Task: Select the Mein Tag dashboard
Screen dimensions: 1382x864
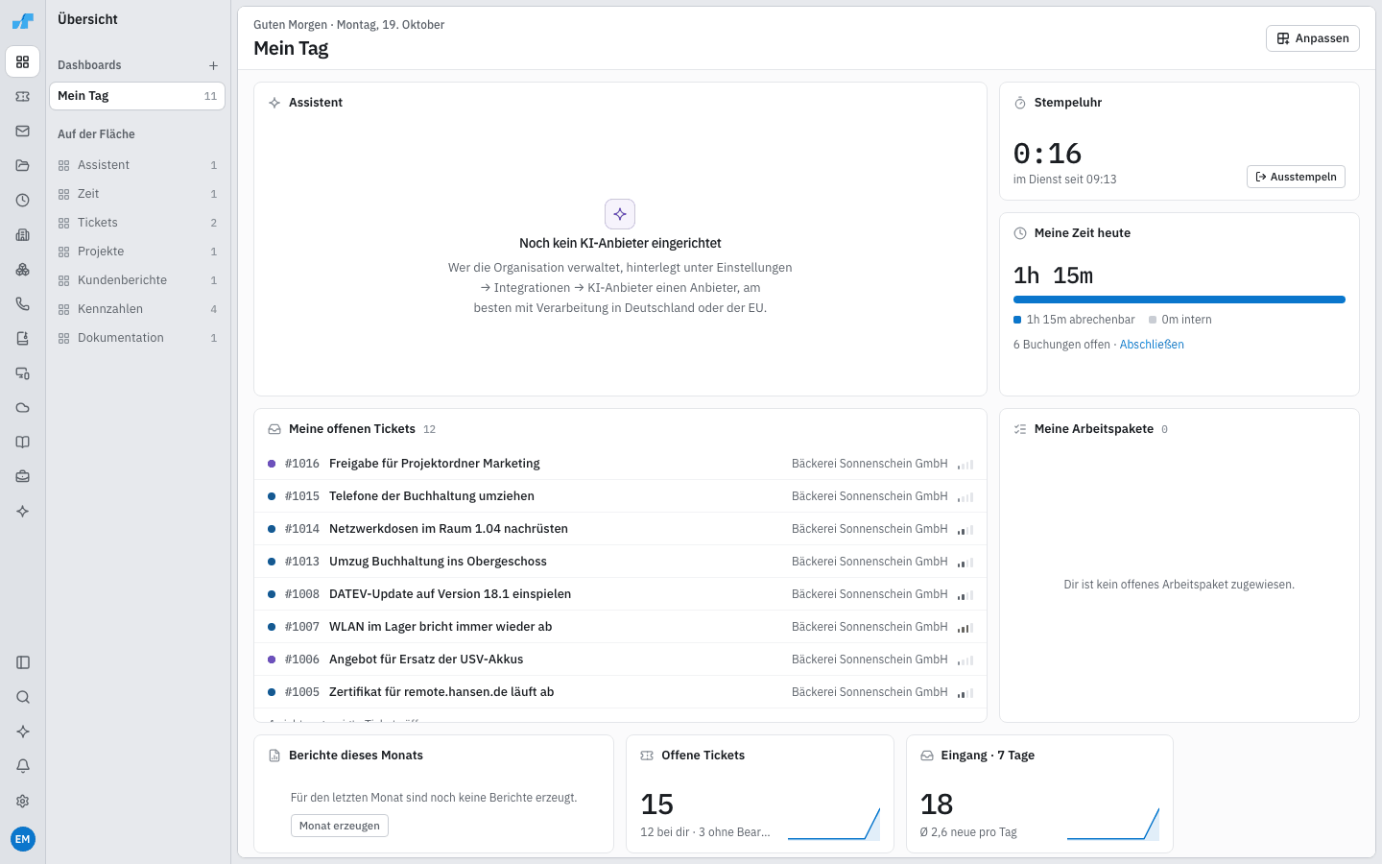Action: point(137,96)
